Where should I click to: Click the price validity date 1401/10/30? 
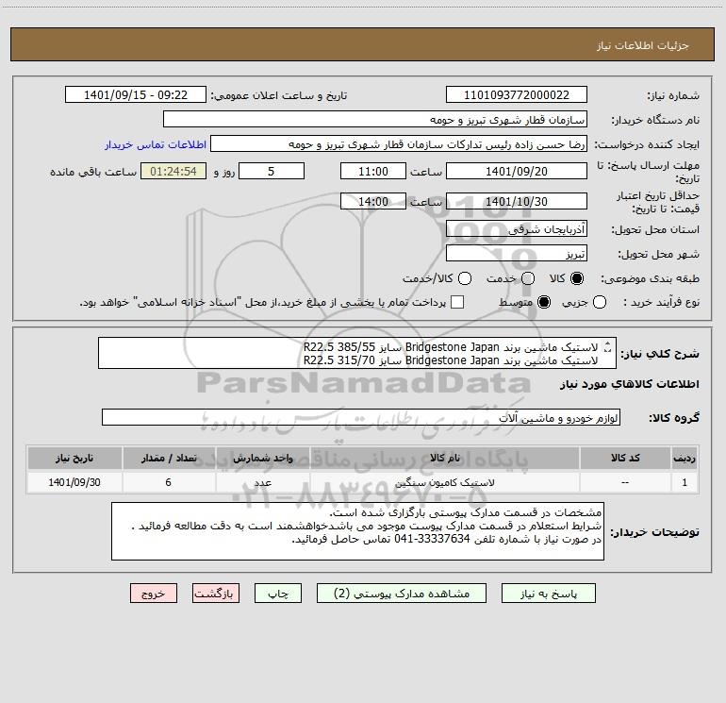tap(517, 201)
